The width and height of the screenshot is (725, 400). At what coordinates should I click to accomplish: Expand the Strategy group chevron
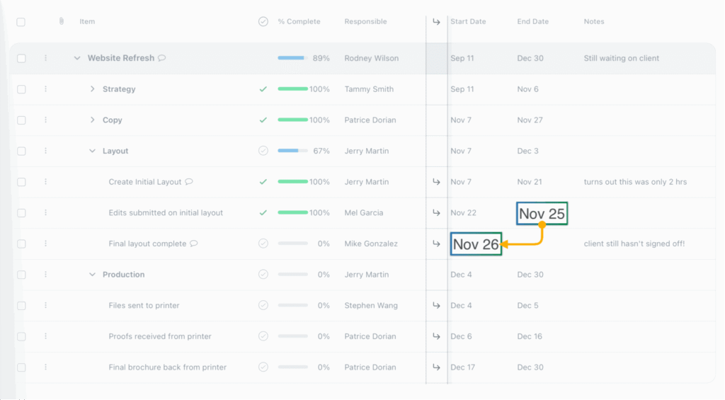[92, 89]
